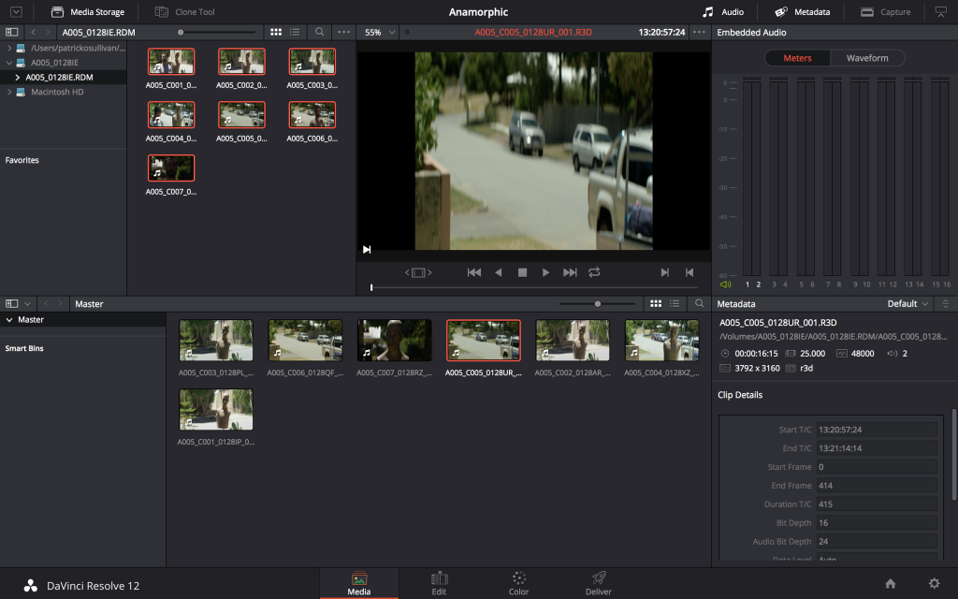Go to the Deliver page
This screenshot has width=958, height=599.
tap(599, 582)
